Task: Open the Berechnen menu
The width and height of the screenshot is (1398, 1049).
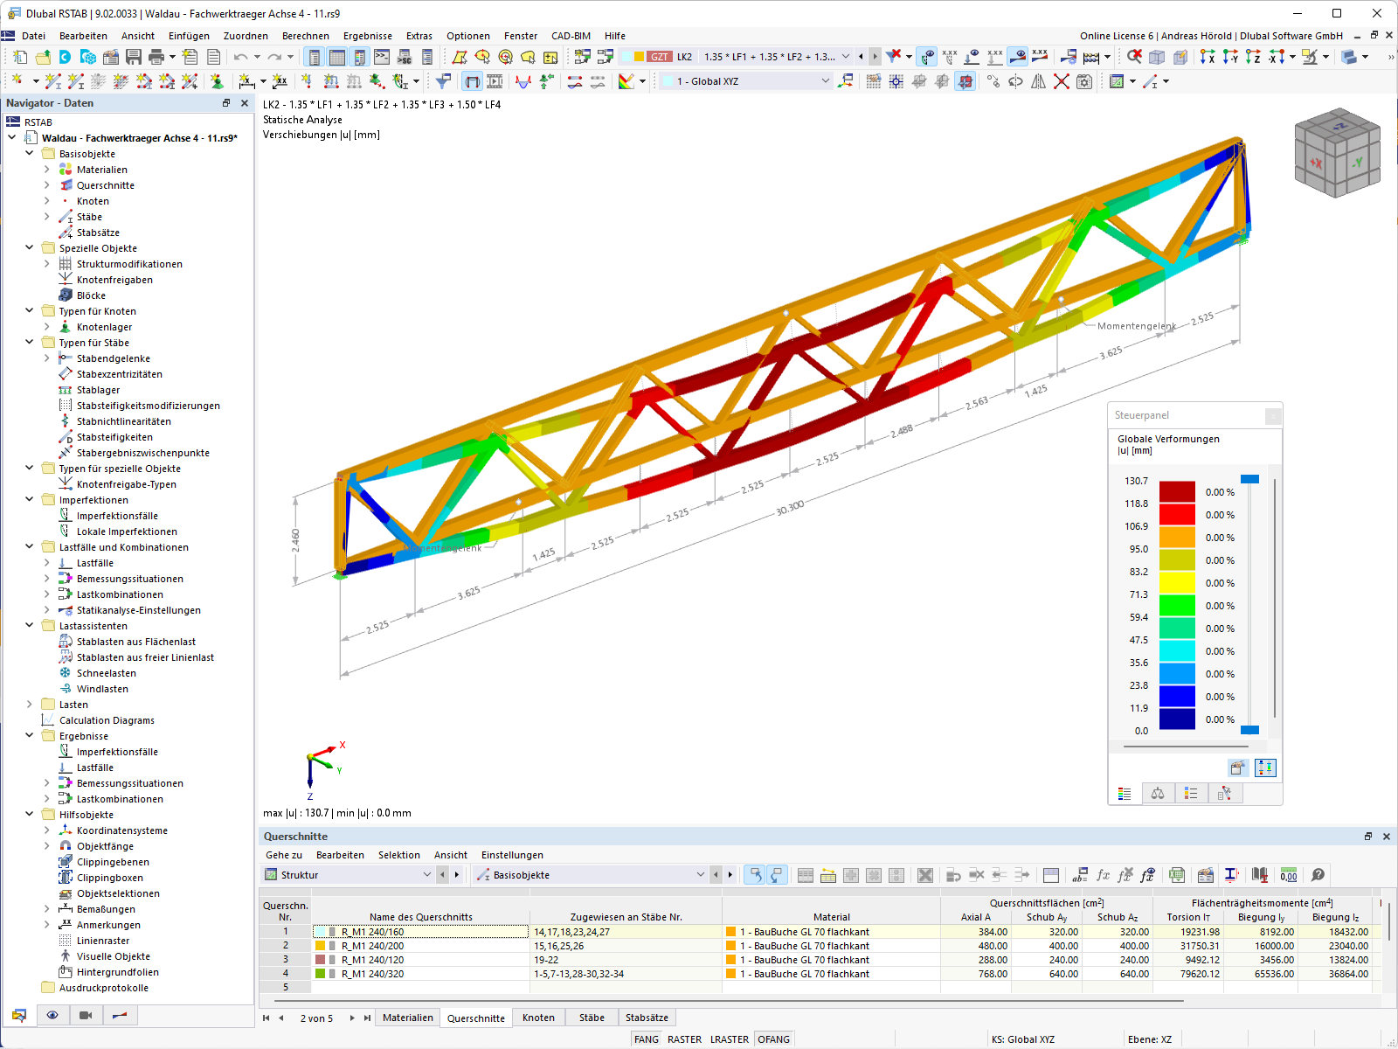Action: point(306,36)
